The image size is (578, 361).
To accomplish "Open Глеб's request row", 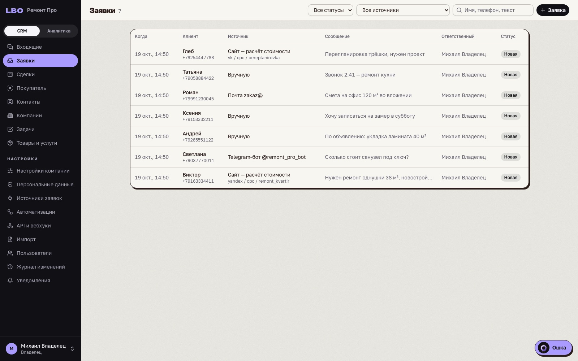I will (x=329, y=54).
